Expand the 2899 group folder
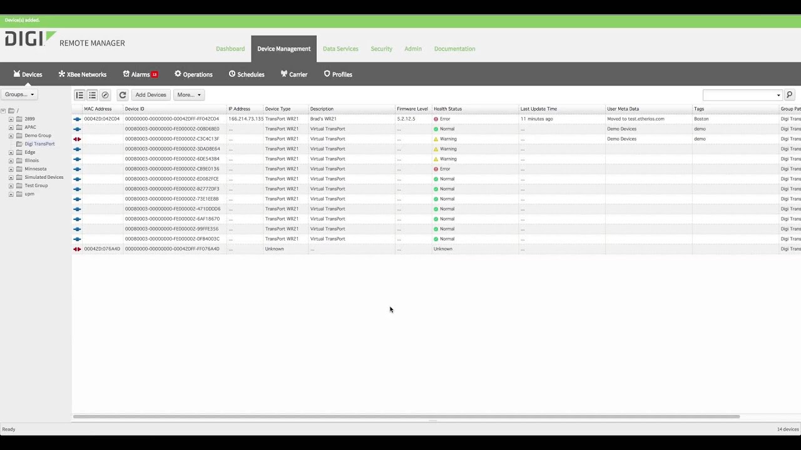801x450 pixels. coord(11,119)
